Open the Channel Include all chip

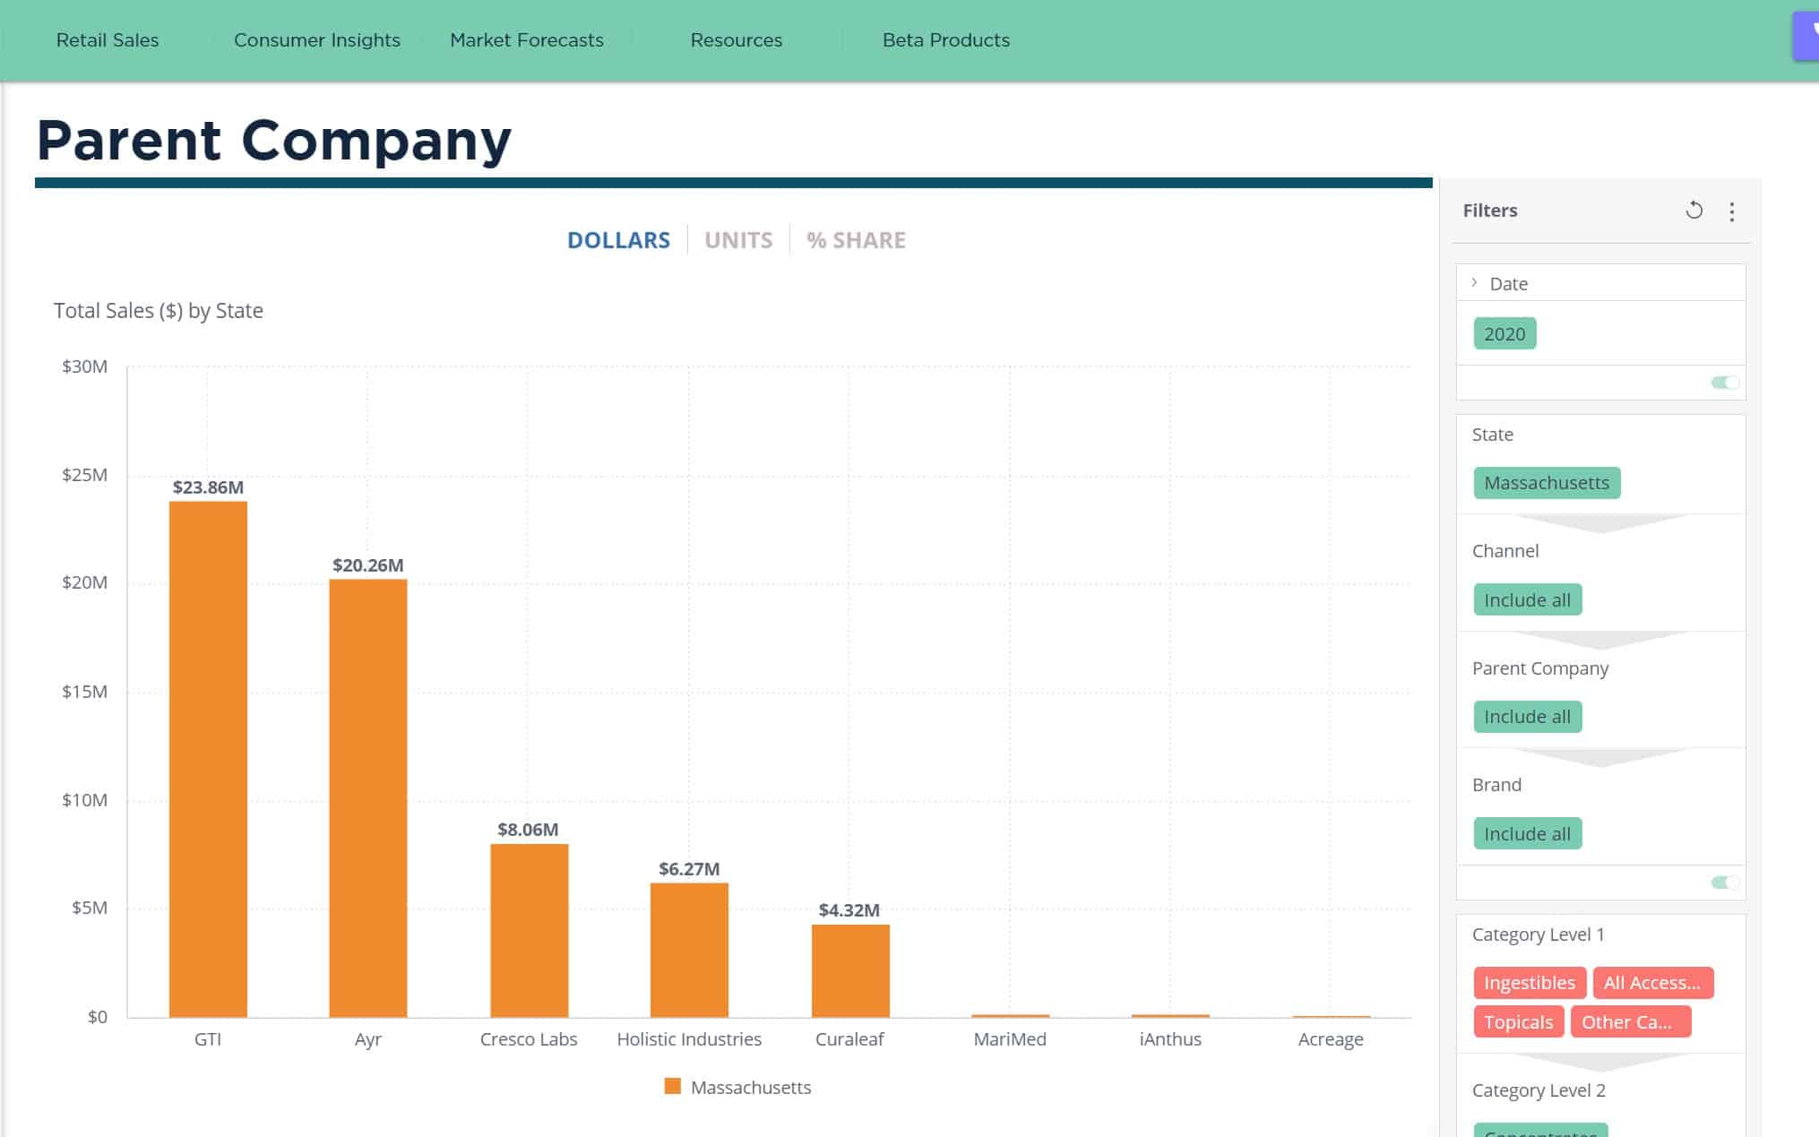click(x=1528, y=599)
